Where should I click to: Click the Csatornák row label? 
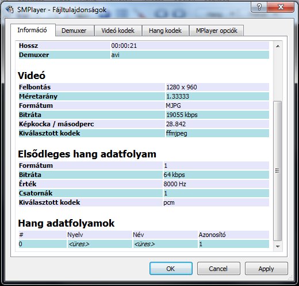pos(36,193)
